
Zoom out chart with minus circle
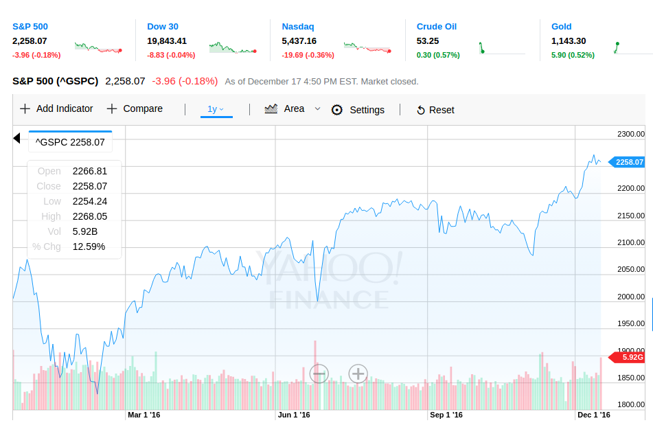pyautogui.click(x=319, y=374)
